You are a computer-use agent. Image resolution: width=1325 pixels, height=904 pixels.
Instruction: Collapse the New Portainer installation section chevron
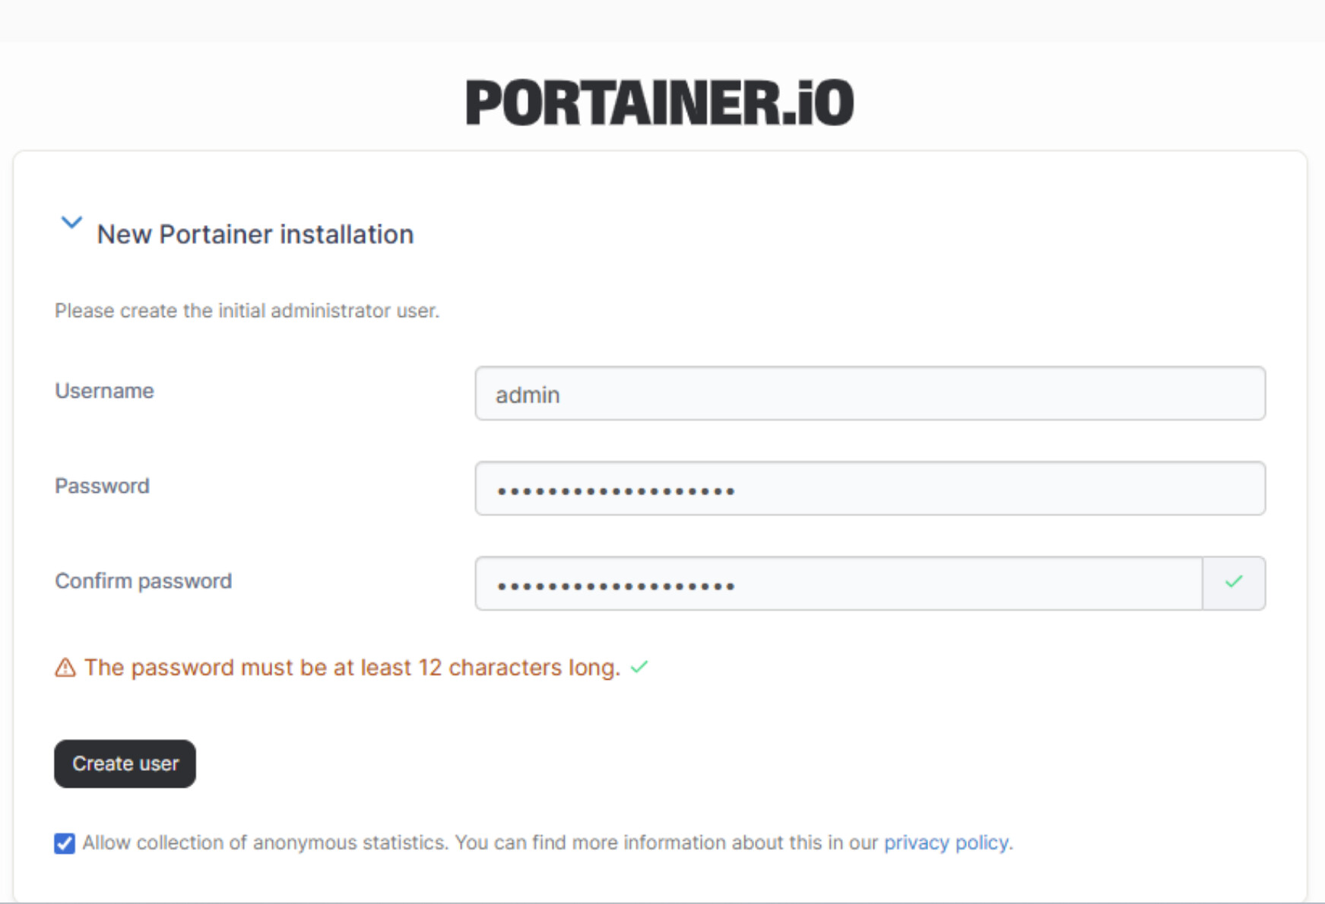pos(71,222)
